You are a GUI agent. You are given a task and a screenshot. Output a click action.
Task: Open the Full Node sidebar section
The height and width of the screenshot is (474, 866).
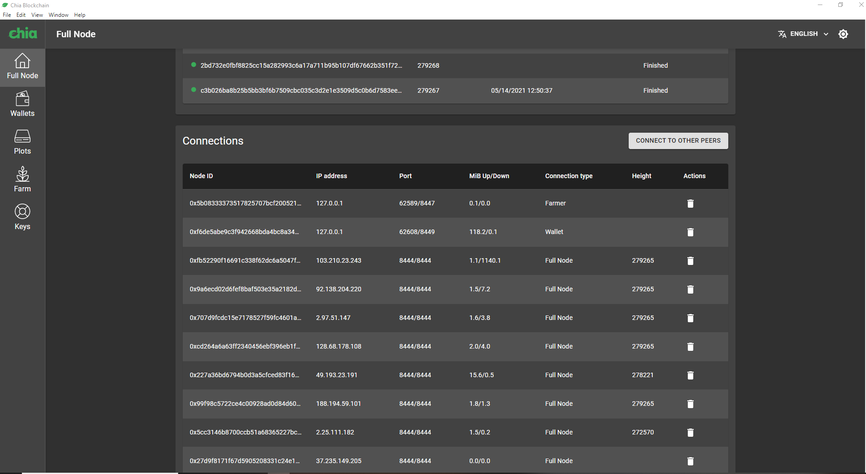point(22,67)
